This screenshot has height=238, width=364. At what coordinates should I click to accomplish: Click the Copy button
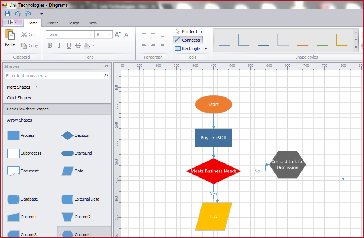30,46
